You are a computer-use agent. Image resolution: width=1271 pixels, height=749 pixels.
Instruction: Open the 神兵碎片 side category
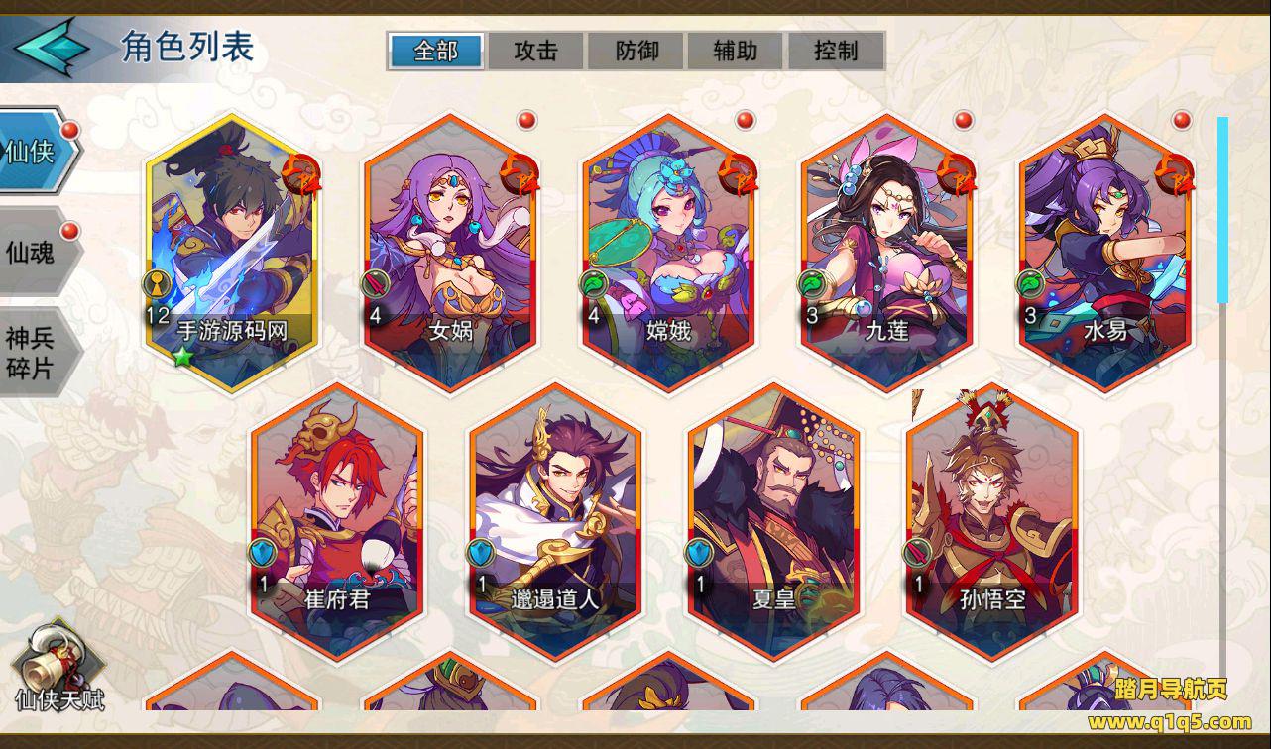38,353
